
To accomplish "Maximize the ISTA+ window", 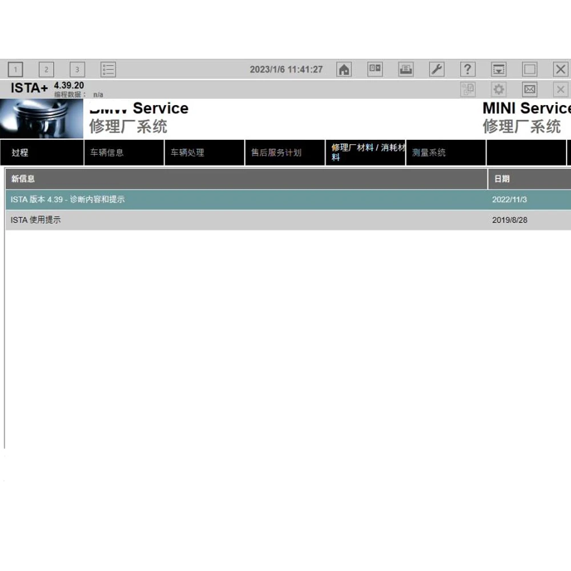I will [530, 69].
